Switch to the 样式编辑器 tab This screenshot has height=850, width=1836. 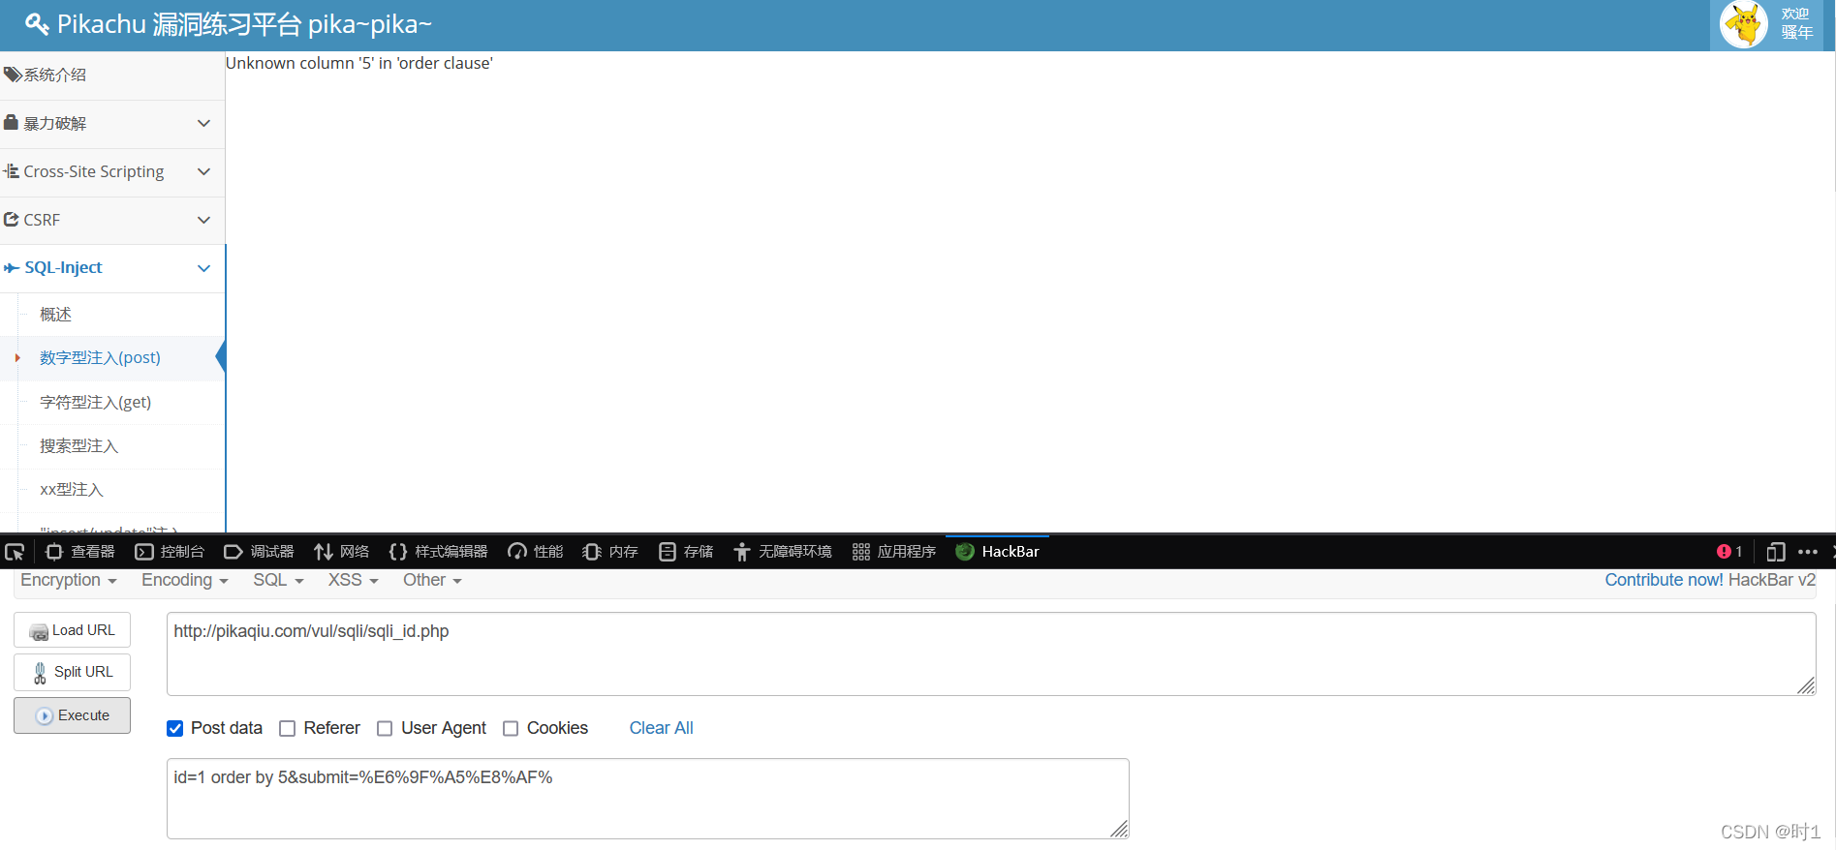click(438, 552)
